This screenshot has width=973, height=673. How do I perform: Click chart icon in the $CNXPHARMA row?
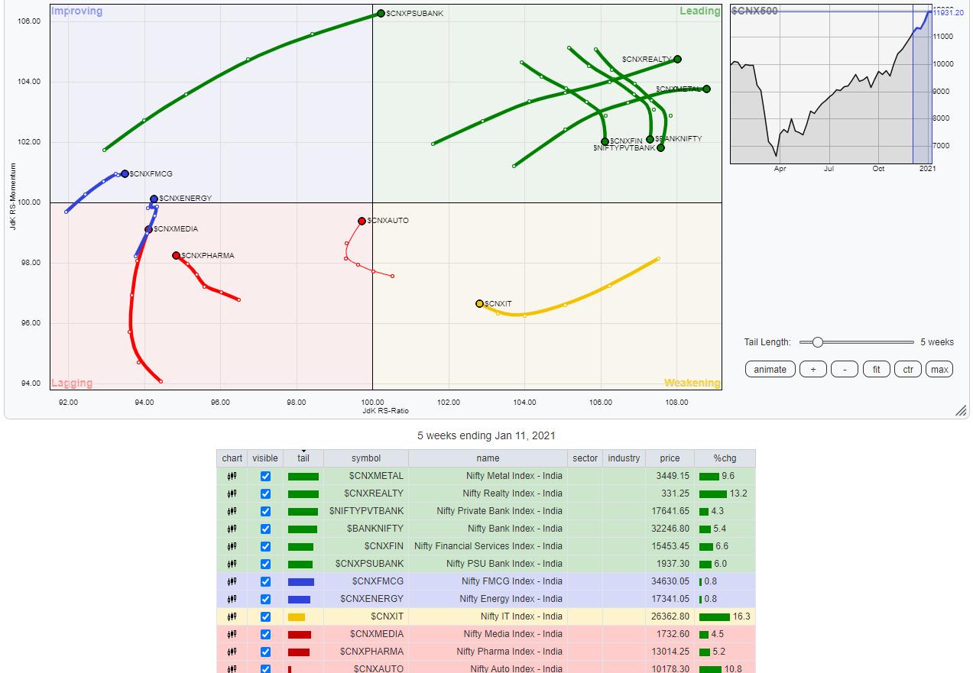(232, 652)
